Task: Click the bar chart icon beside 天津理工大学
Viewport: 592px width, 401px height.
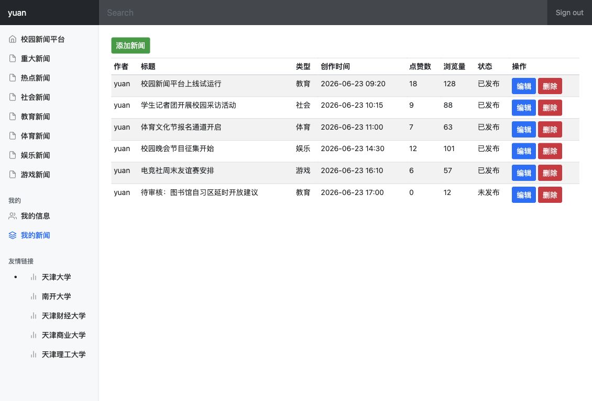Action: point(34,354)
